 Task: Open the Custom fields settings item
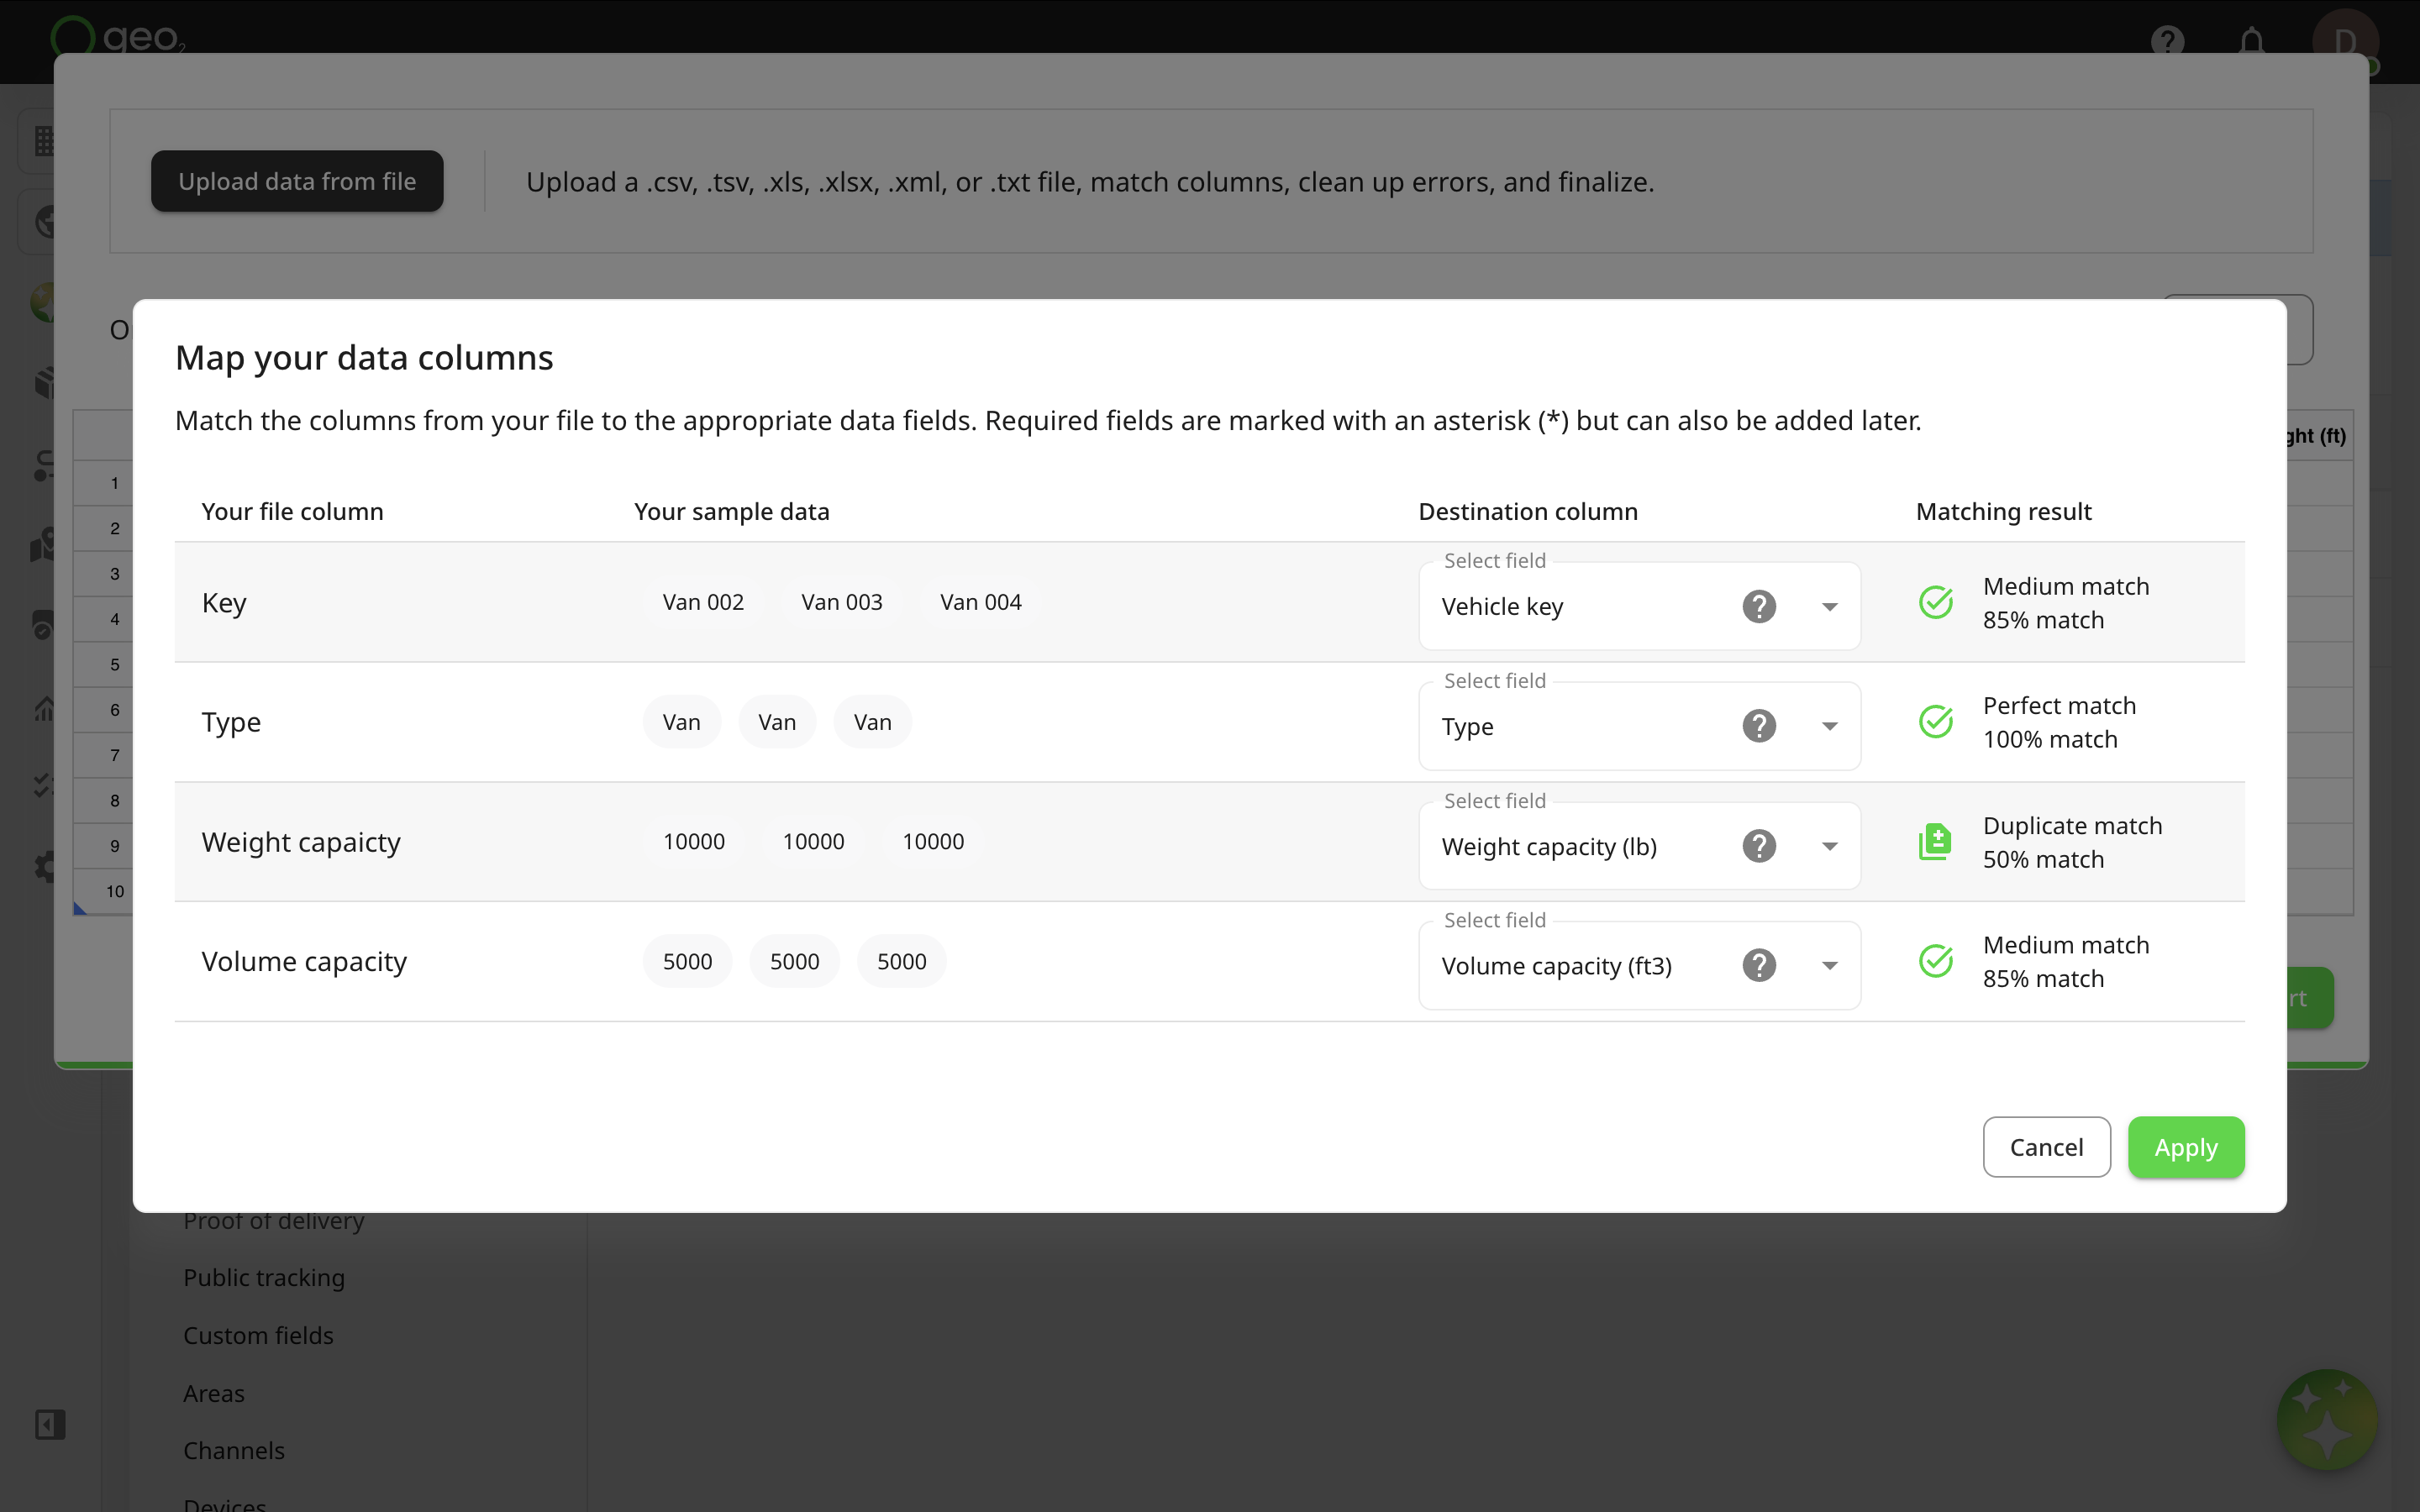258,1336
